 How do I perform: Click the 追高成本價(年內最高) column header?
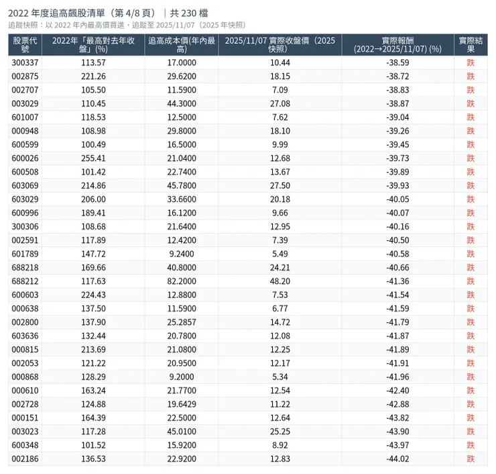coord(182,45)
